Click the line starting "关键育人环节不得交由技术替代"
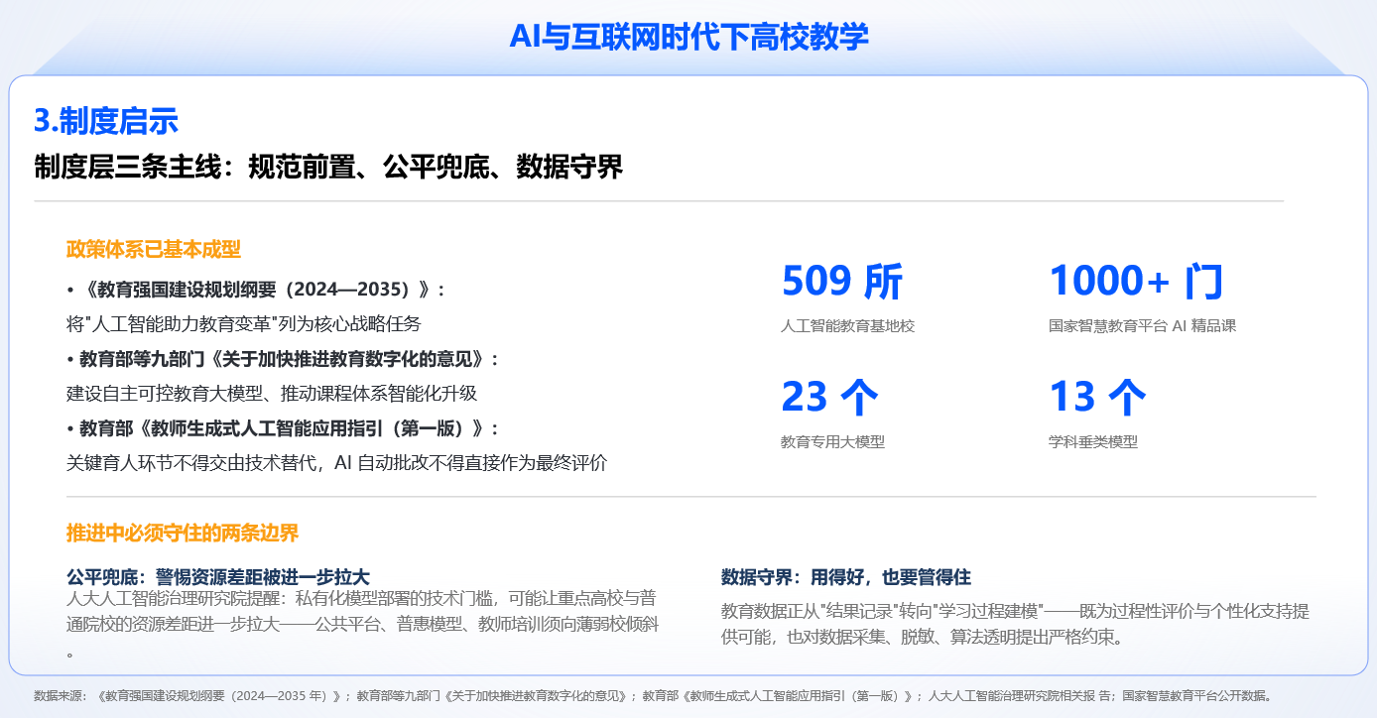The height and width of the screenshot is (718, 1377). tap(337, 462)
